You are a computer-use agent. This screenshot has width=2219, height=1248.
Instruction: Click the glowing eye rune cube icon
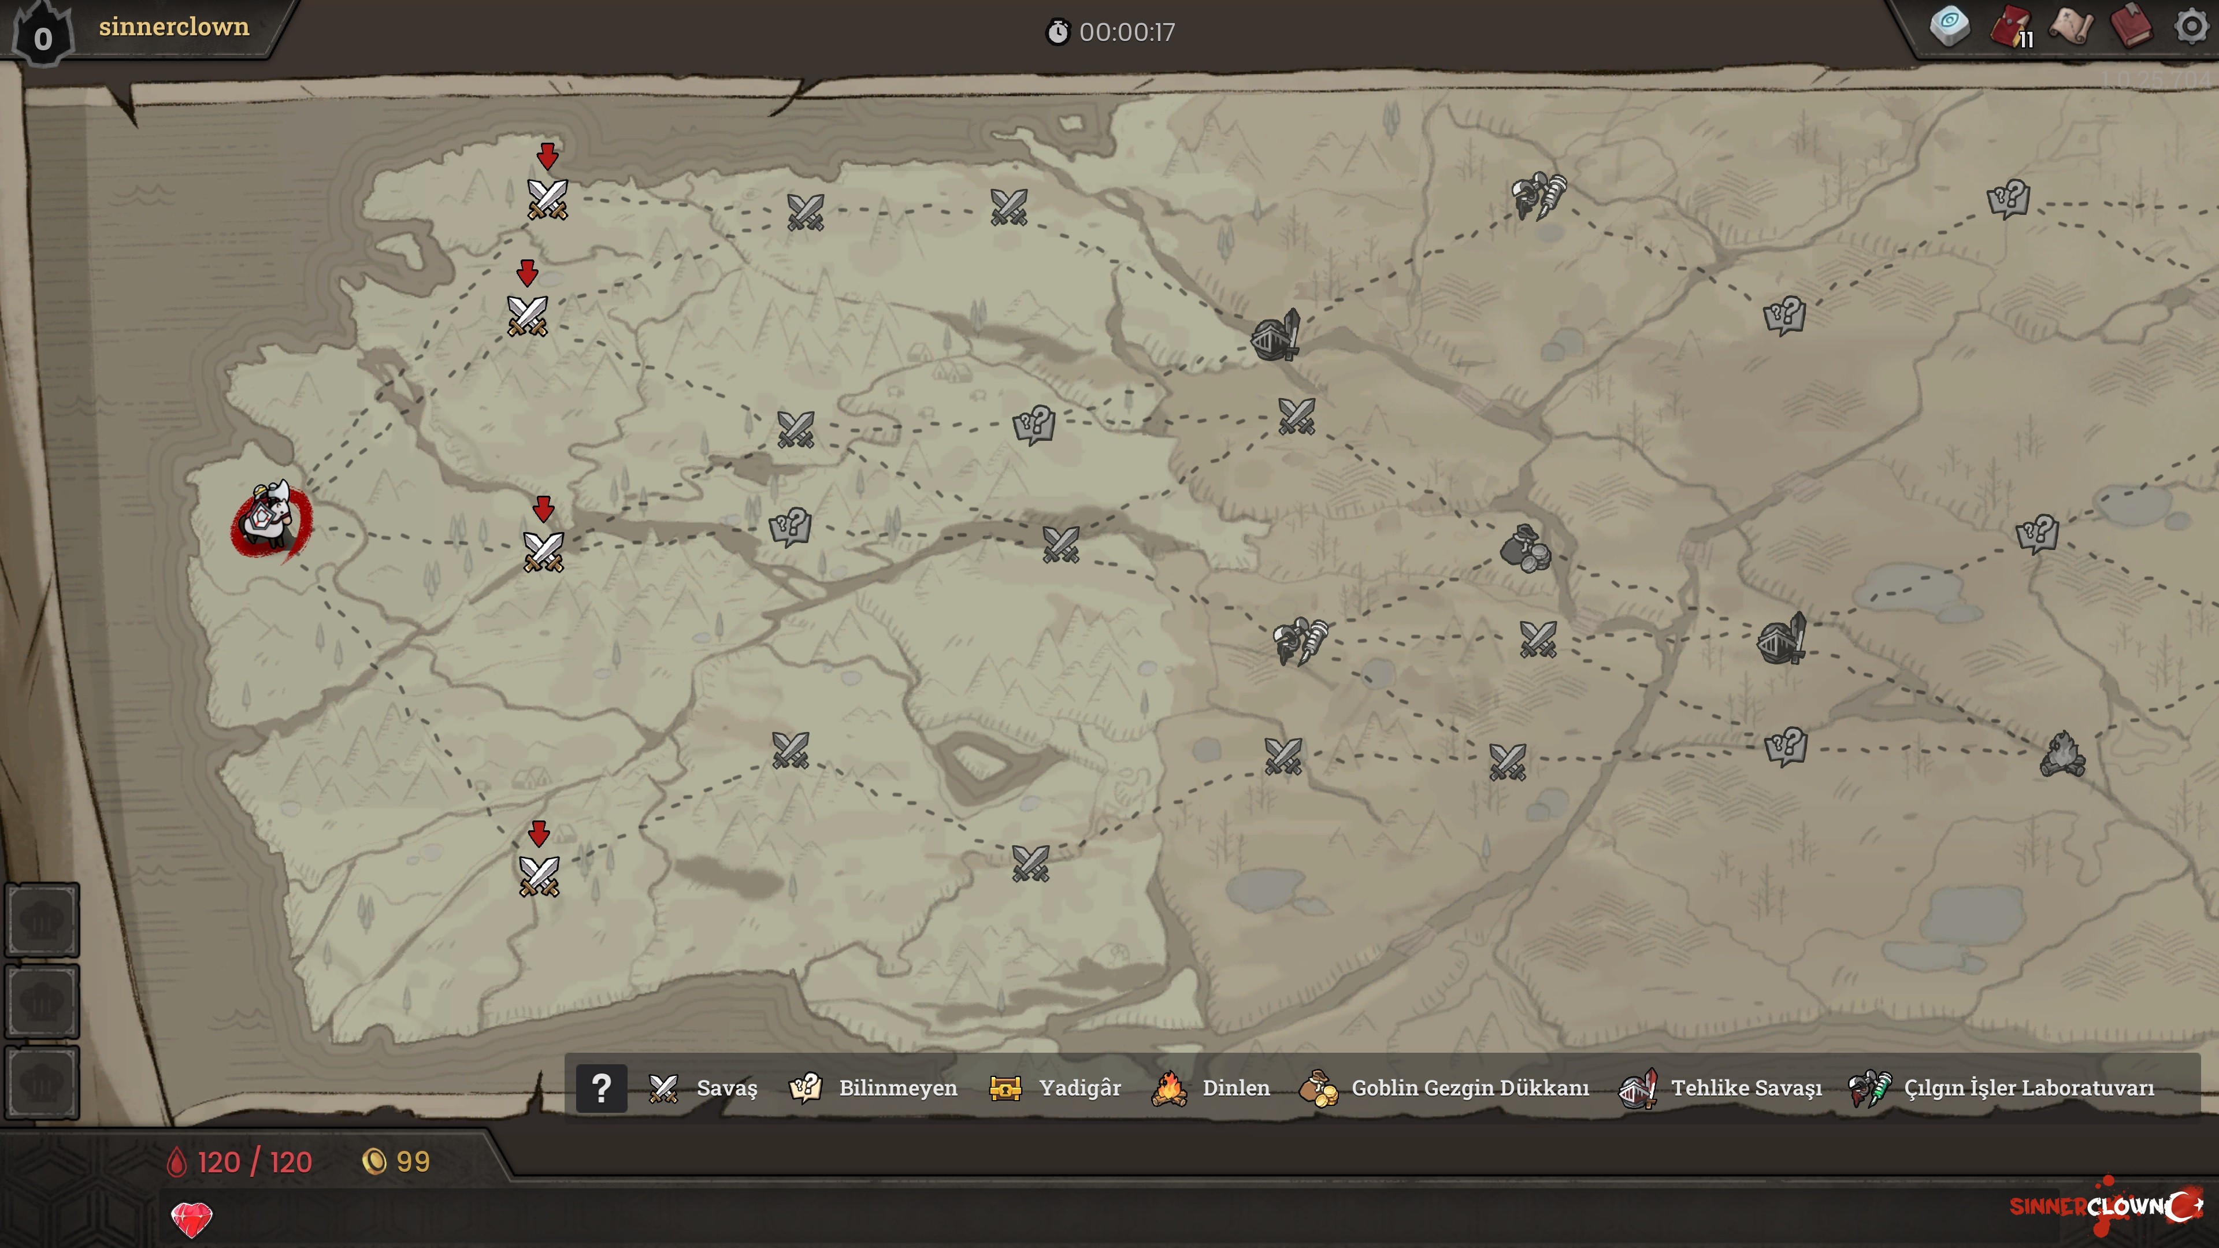pos(1949,26)
